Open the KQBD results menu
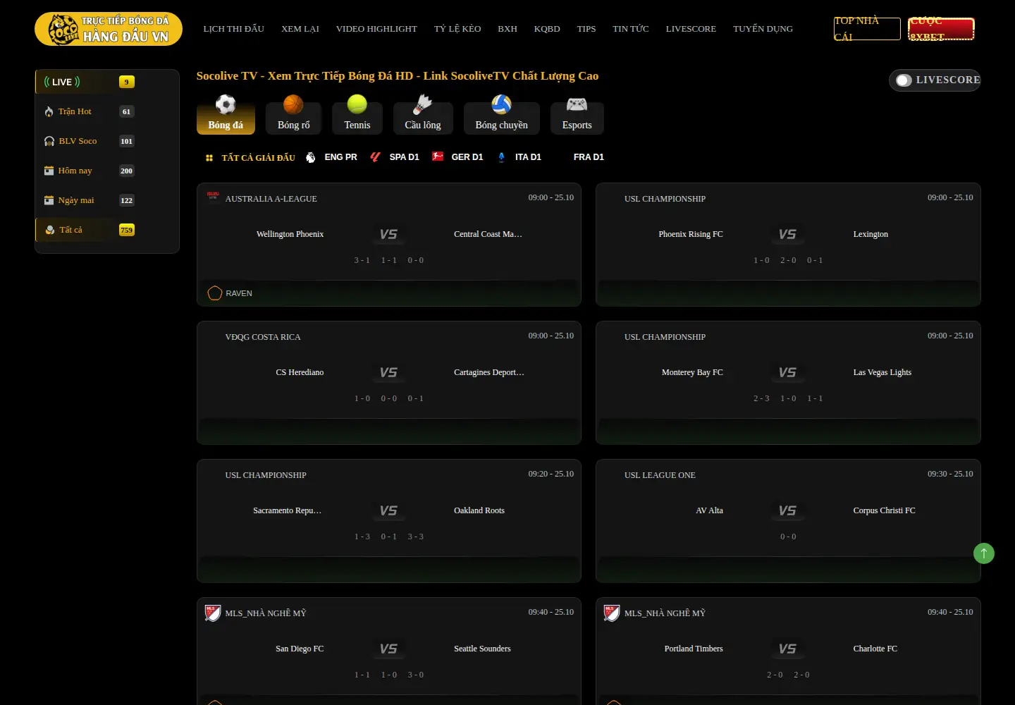 pos(547,29)
